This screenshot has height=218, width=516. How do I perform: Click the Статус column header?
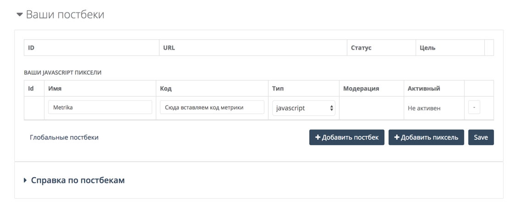click(361, 48)
